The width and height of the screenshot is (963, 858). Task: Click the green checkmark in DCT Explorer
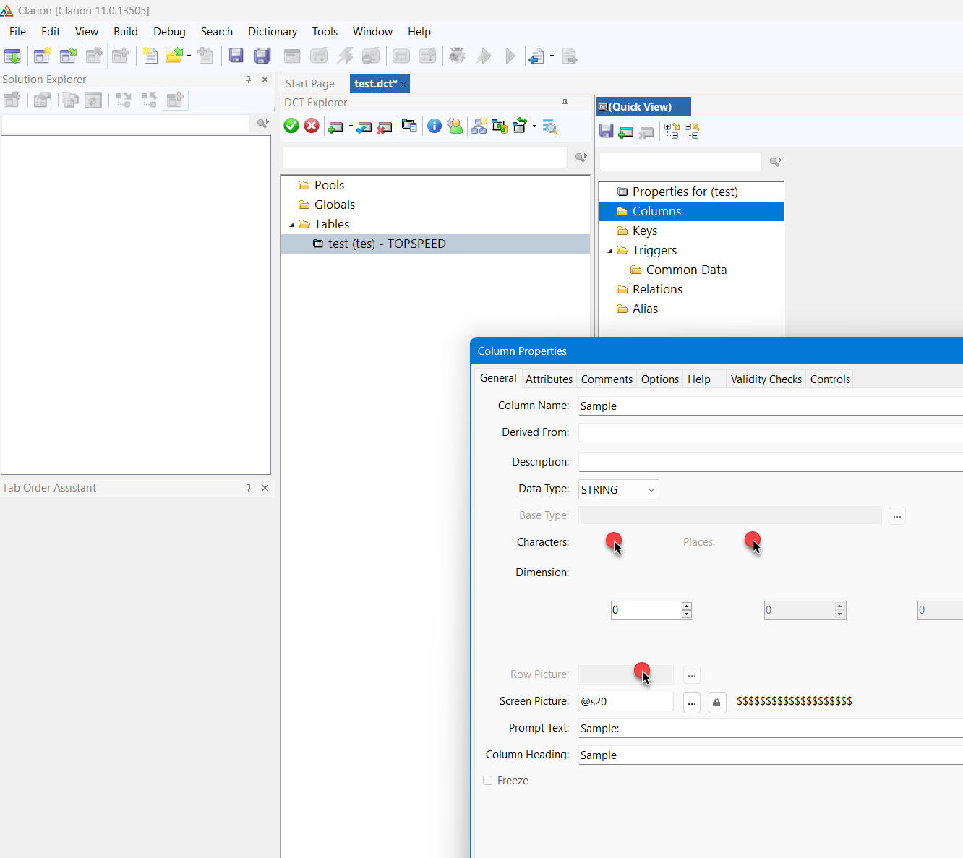point(291,126)
